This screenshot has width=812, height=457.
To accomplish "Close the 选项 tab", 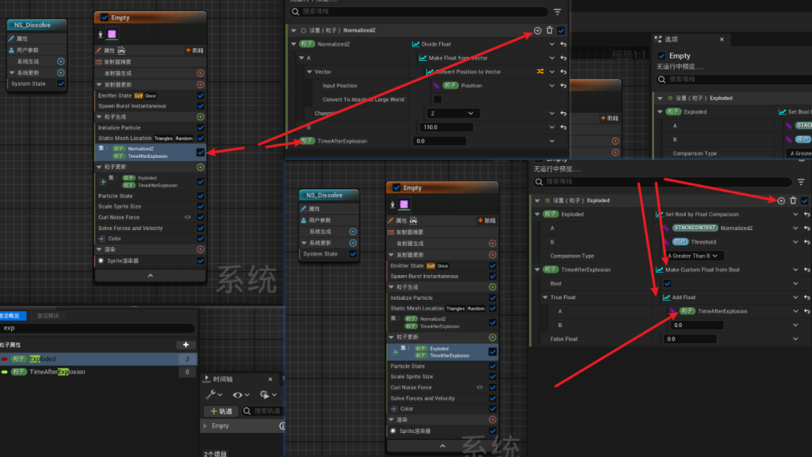I will 722,39.
